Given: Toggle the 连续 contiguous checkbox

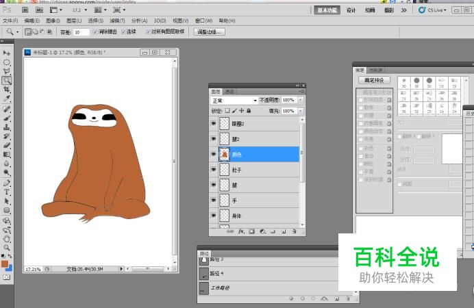Looking at the screenshot, I should [x=123, y=31].
